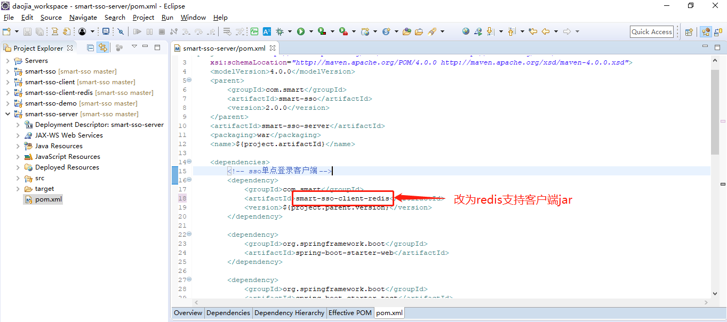Open the Navigate menu

tap(83, 17)
